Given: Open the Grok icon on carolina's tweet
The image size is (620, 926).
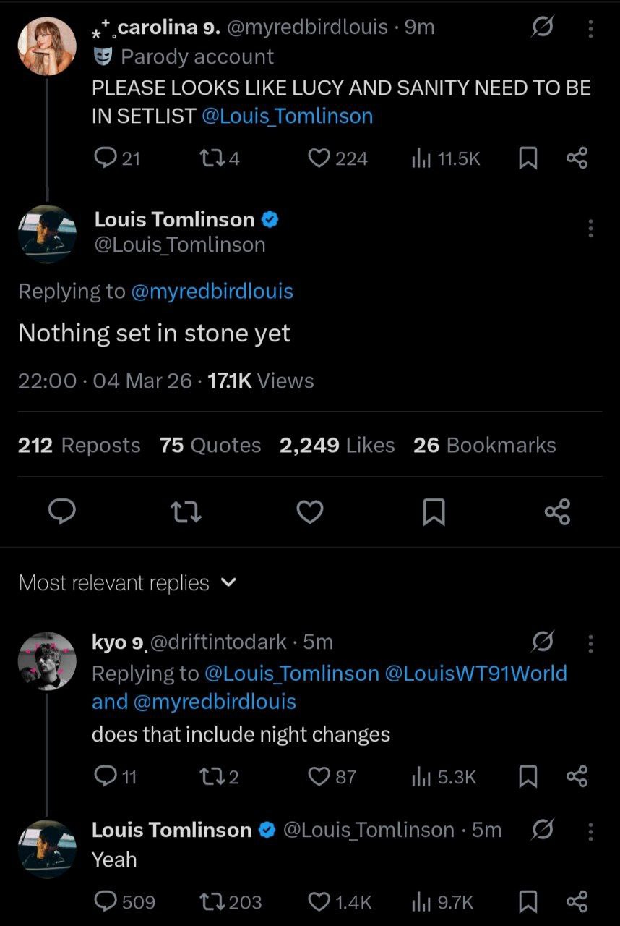Looking at the screenshot, I should pos(542,28).
